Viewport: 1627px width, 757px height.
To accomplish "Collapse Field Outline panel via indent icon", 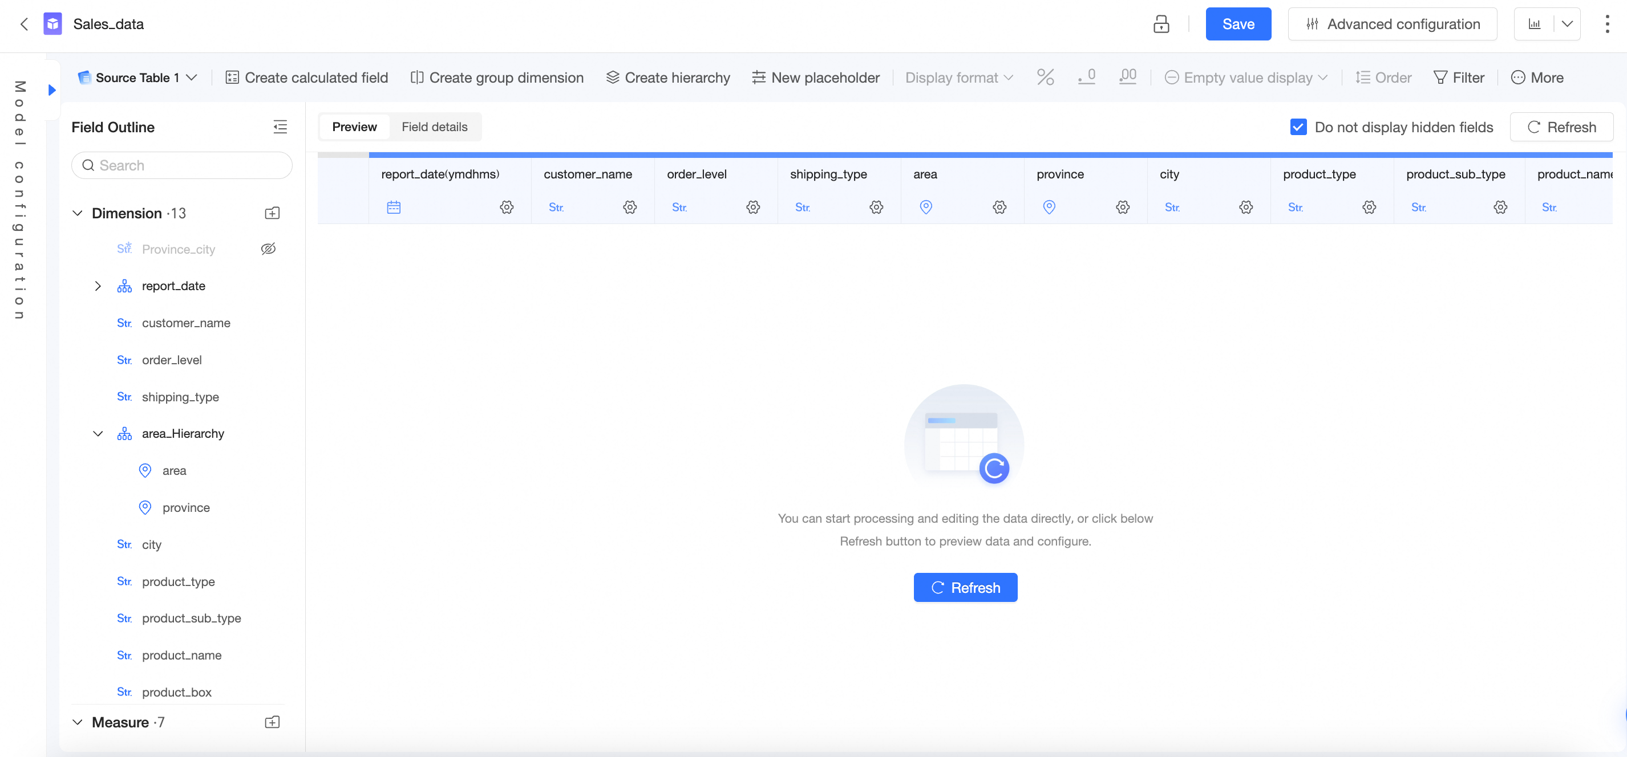I will tap(280, 127).
